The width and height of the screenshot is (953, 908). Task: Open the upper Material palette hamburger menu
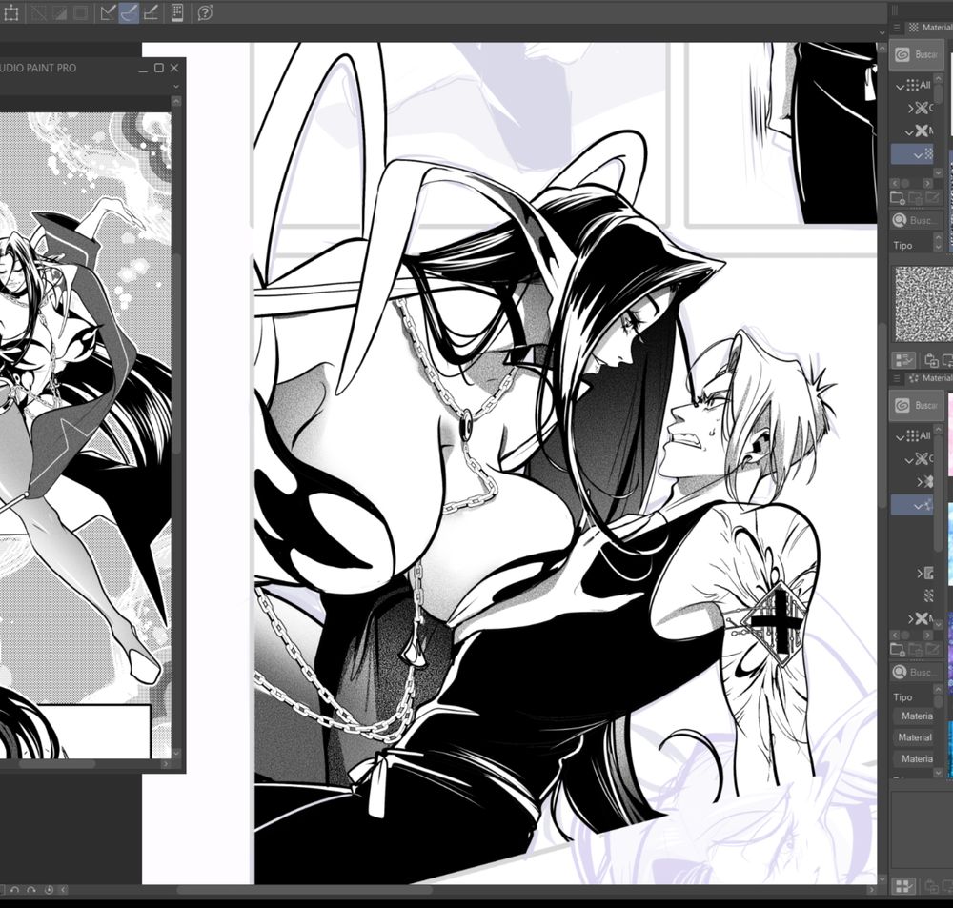point(897,28)
